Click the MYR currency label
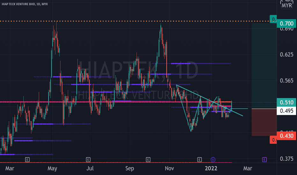The image size is (297, 175). (286, 5)
